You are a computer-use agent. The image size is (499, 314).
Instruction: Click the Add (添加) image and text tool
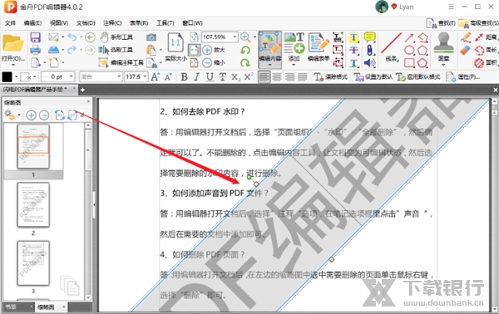tap(294, 47)
